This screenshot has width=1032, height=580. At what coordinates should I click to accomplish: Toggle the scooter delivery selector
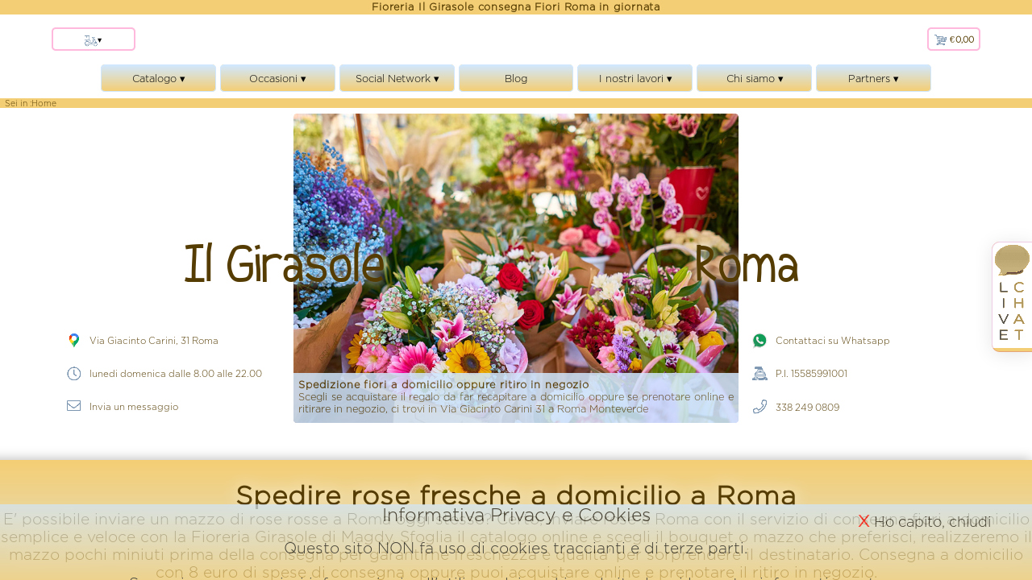[x=93, y=39]
